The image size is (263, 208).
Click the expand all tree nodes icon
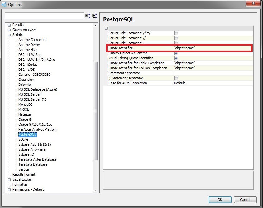(88, 16)
